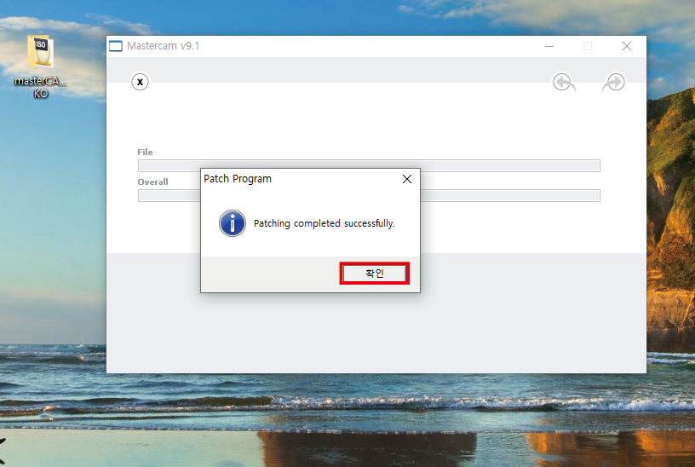Click the Overall progress bar

369,196
